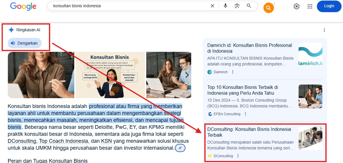Click the Damirich source favicon

(210, 72)
